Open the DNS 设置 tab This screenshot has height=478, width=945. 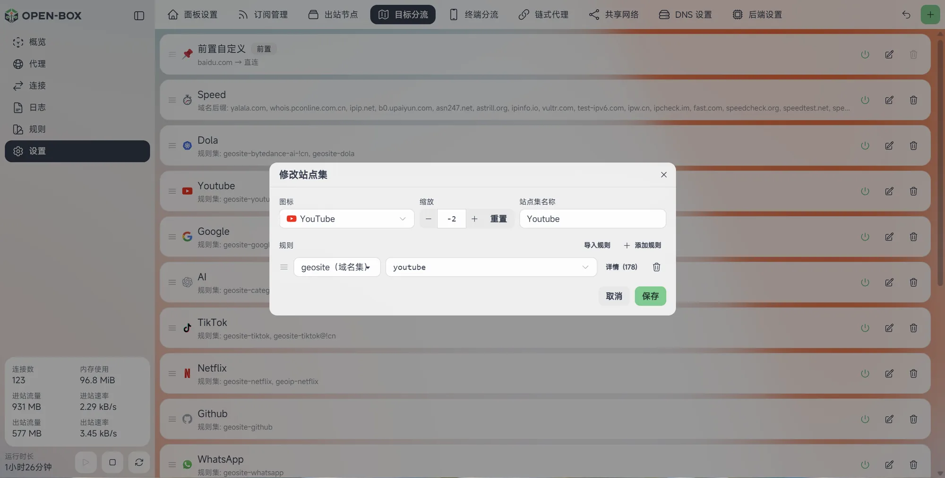[x=685, y=15]
